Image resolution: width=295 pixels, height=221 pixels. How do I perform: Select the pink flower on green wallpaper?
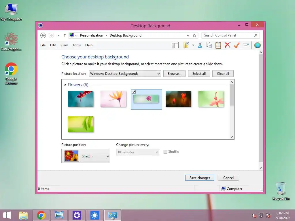(x=211, y=99)
